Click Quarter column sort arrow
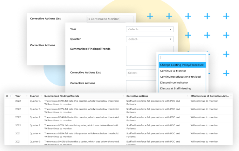Viewport: 239px width, 151px height. point(41,96)
